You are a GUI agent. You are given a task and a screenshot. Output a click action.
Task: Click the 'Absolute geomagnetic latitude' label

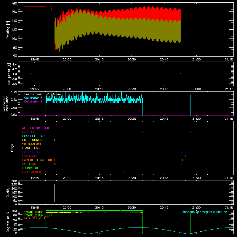pos(205,212)
